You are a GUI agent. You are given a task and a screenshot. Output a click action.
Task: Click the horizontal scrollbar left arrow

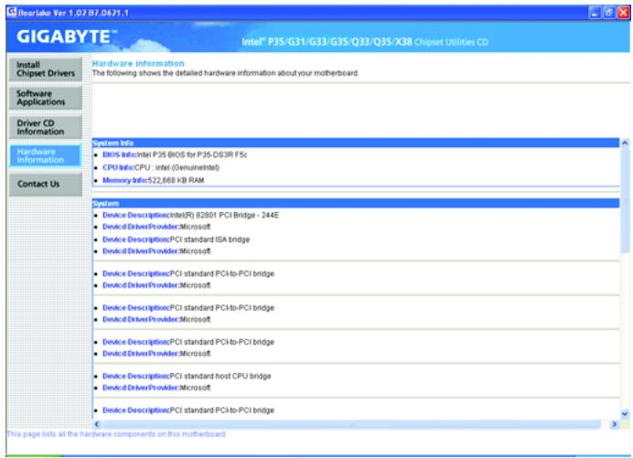coord(97,424)
